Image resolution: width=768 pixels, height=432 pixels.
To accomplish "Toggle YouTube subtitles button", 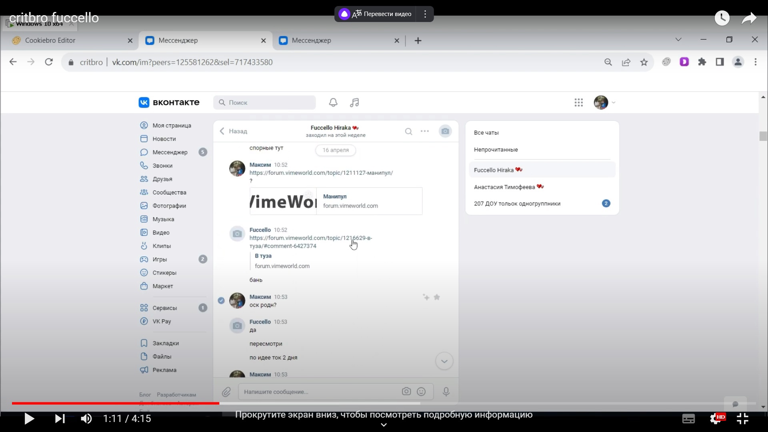I will pyautogui.click(x=688, y=419).
